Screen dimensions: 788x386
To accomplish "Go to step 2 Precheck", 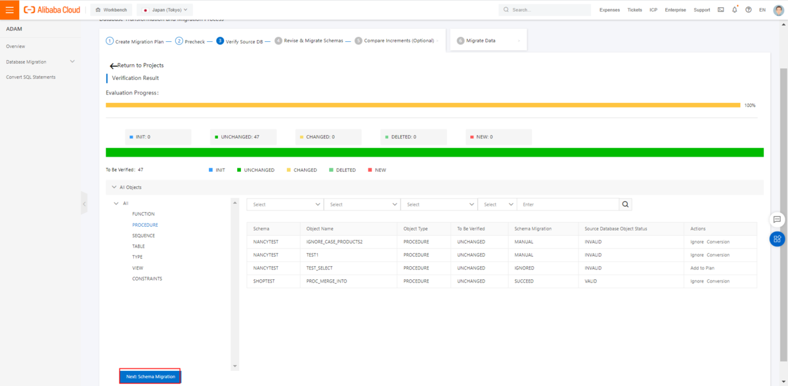I will [x=190, y=41].
